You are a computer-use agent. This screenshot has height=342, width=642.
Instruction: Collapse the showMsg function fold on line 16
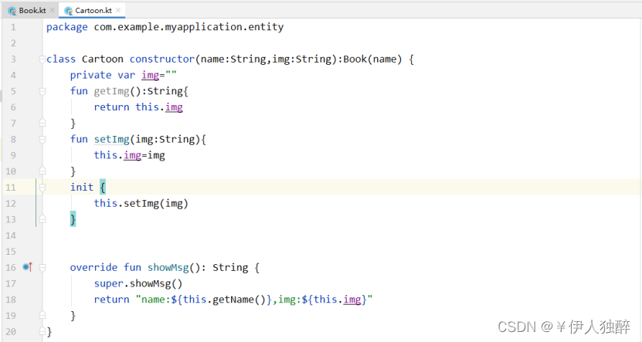42,268
